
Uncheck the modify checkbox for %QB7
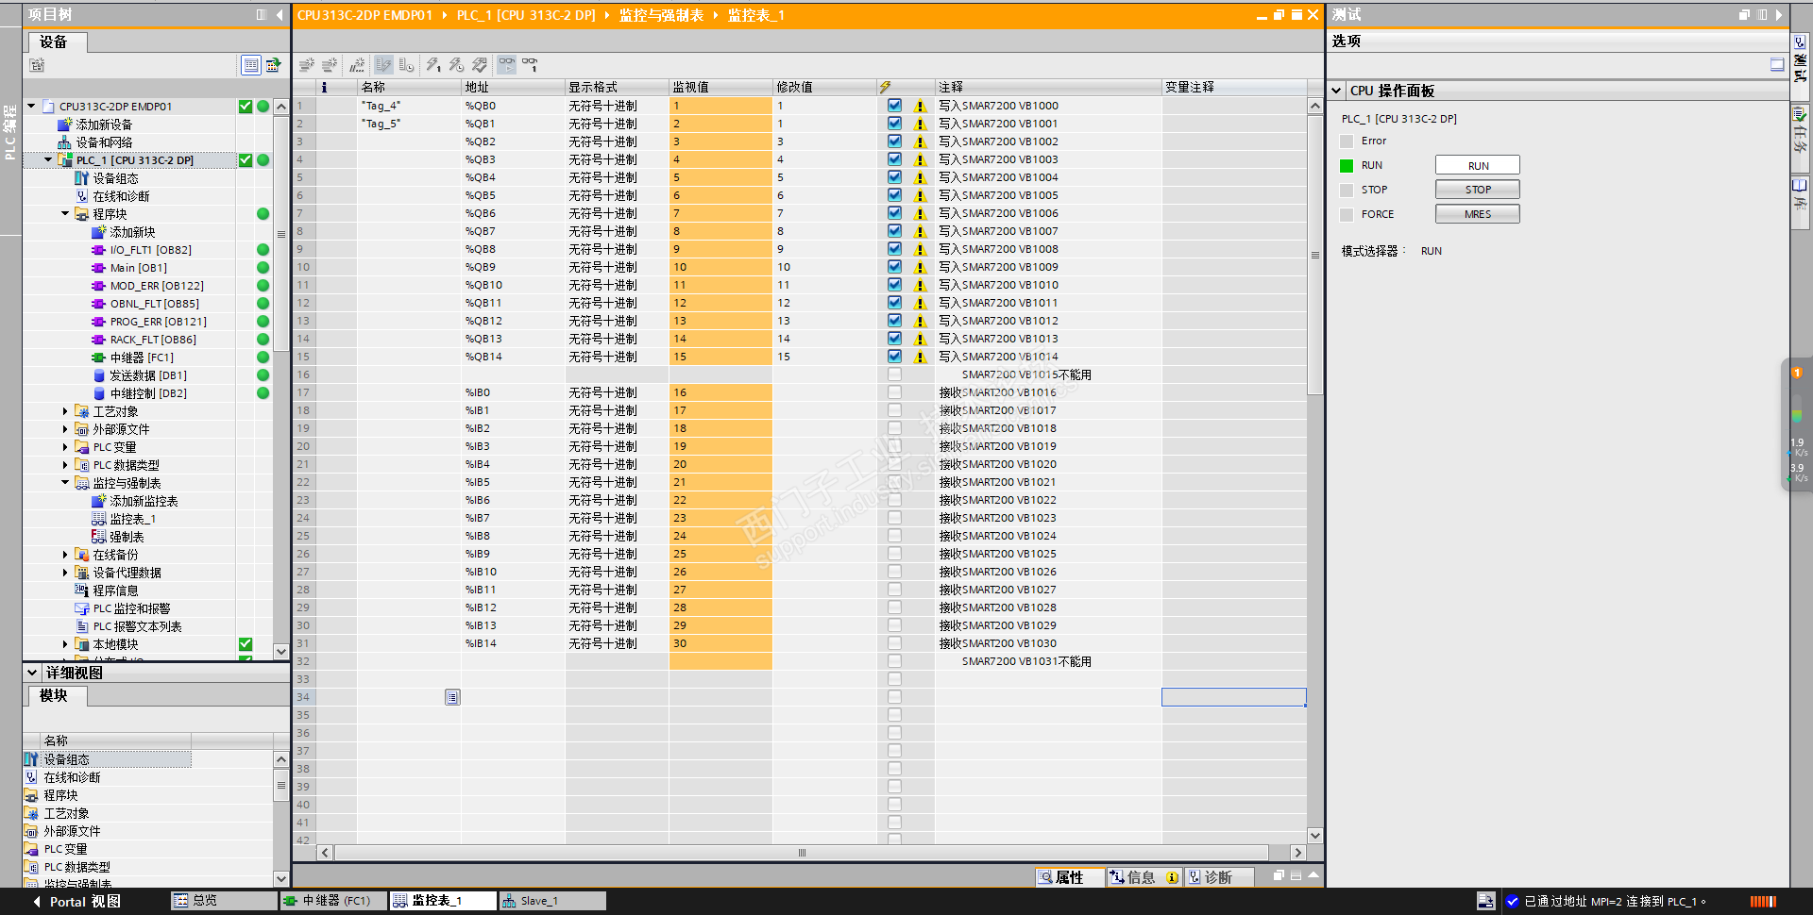894,231
